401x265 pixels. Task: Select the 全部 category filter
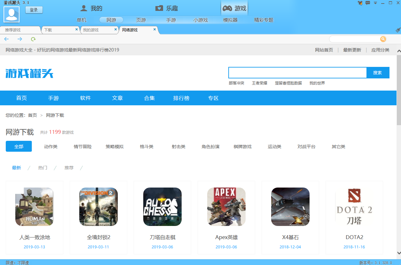pos(19,146)
